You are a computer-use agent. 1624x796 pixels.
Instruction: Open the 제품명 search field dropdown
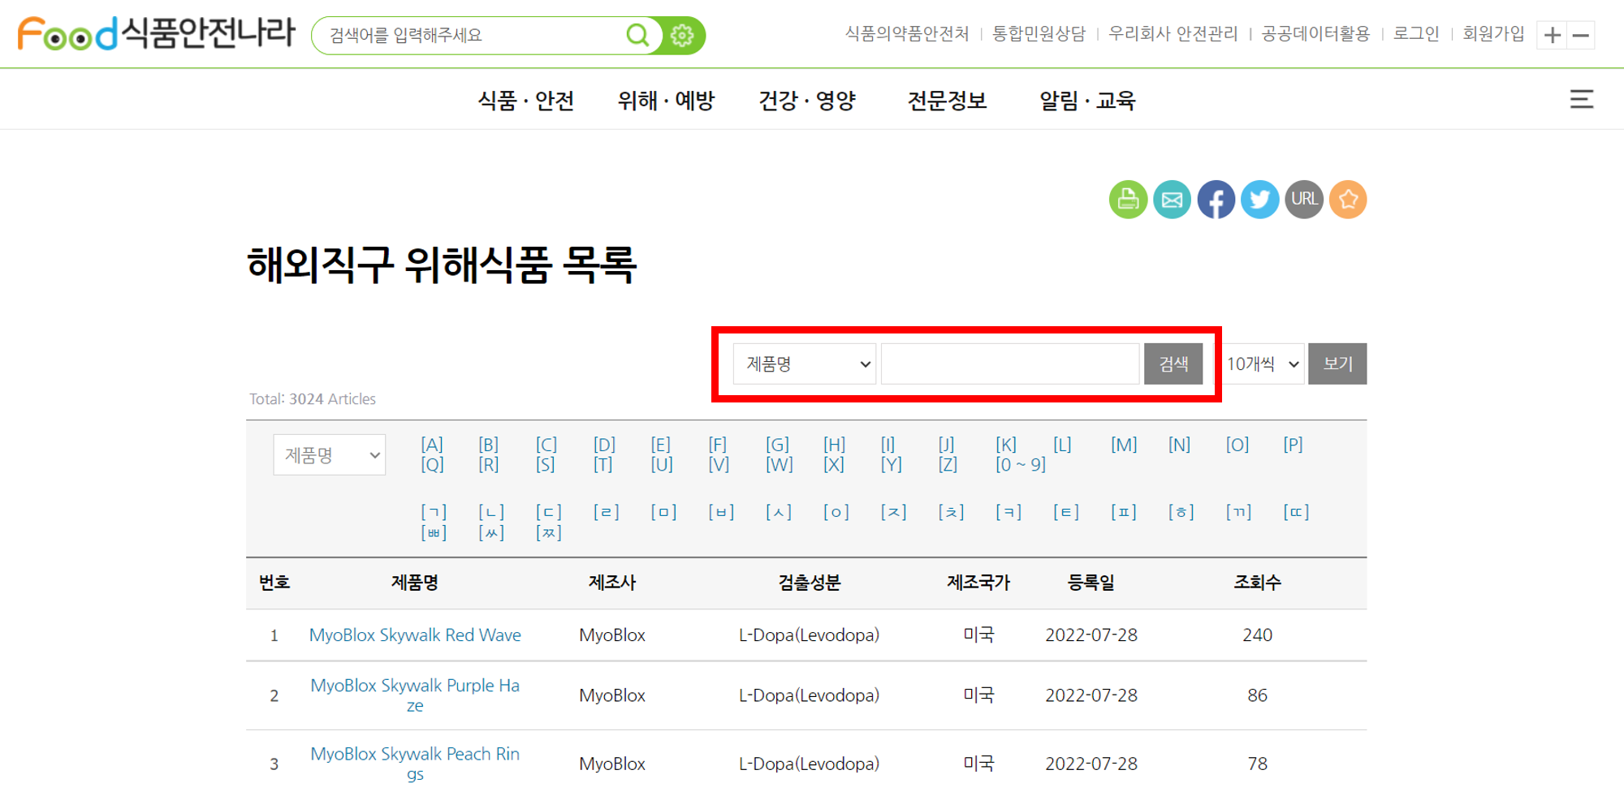point(804,364)
